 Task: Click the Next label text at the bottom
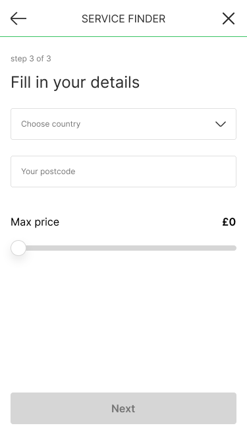[123, 408]
